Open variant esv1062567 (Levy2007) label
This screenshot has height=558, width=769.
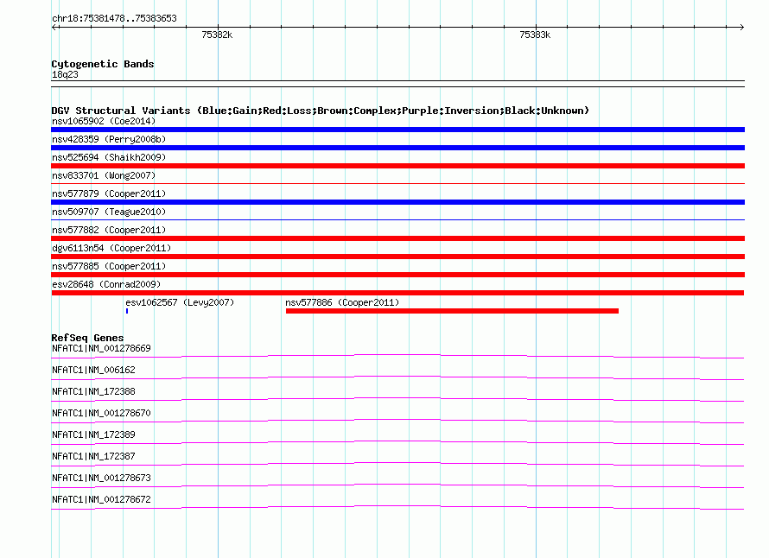(x=180, y=302)
